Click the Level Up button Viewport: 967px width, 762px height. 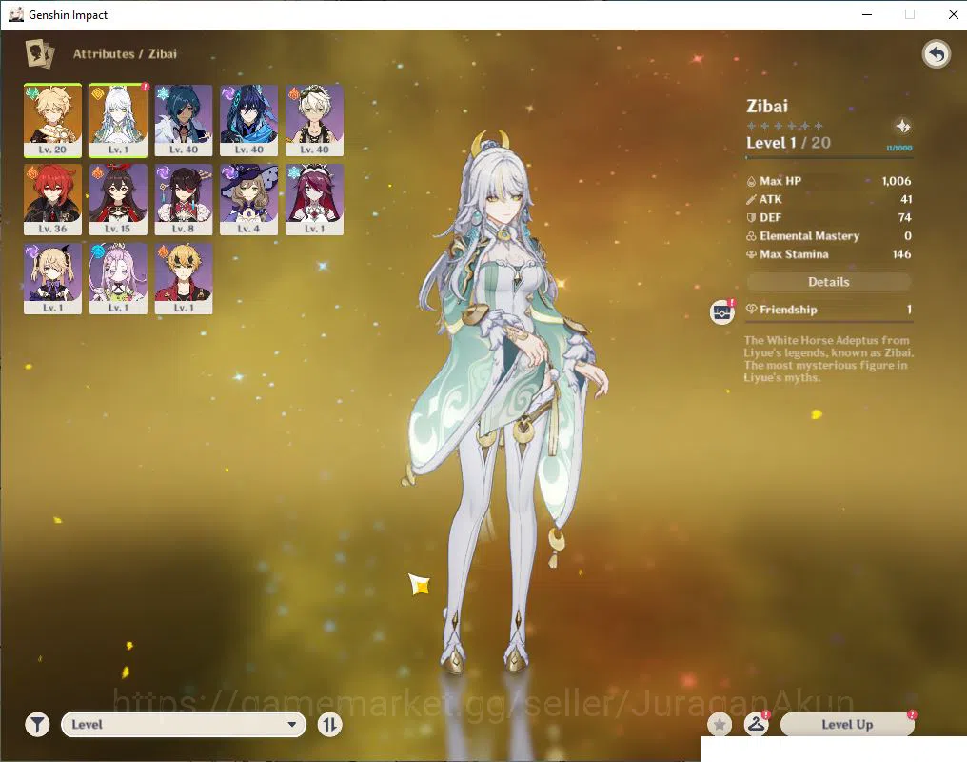[847, 724]
